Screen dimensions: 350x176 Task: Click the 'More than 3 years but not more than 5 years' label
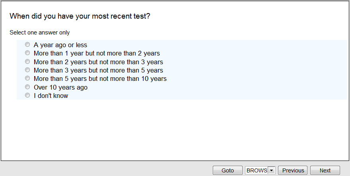98,70
